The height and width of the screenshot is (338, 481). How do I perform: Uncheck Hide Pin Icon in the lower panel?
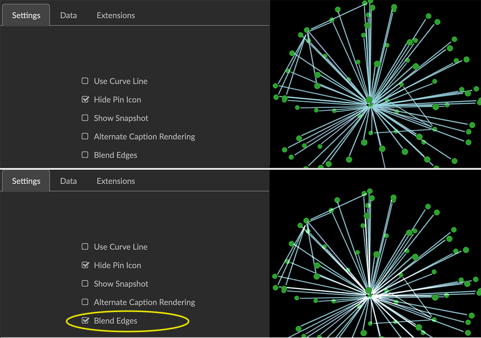pyautogui.click(x=85, y=266)
